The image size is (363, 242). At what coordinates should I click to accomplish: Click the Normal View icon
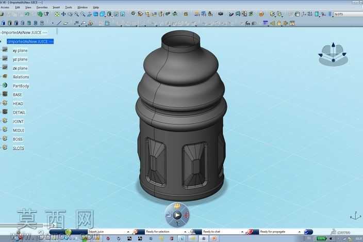click(89, 14)
